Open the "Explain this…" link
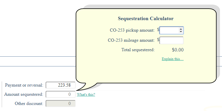This screenshot has width=222, height=111. pyautogui.click(x=173, y=59)
